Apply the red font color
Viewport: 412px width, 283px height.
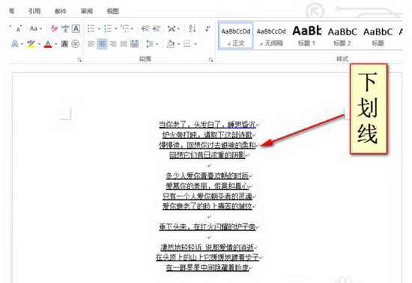48,44
